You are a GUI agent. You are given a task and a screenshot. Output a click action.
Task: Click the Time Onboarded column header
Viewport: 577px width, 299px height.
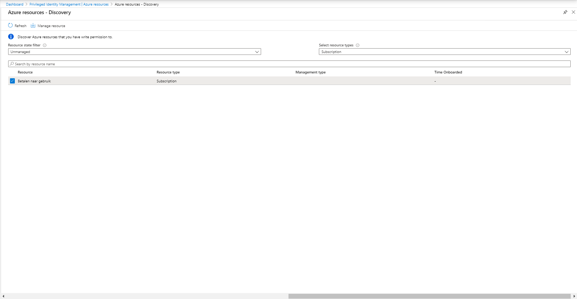click(x=448, y=72)
